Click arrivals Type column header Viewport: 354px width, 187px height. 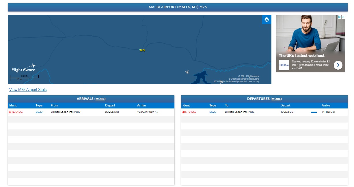point(39,105)
